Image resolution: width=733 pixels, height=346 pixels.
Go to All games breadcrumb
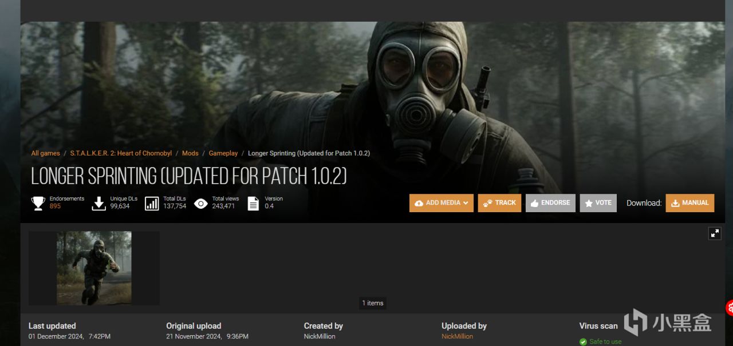click(x=45, y=153)
